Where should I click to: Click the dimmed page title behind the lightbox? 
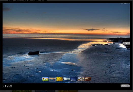coord(28,1)
